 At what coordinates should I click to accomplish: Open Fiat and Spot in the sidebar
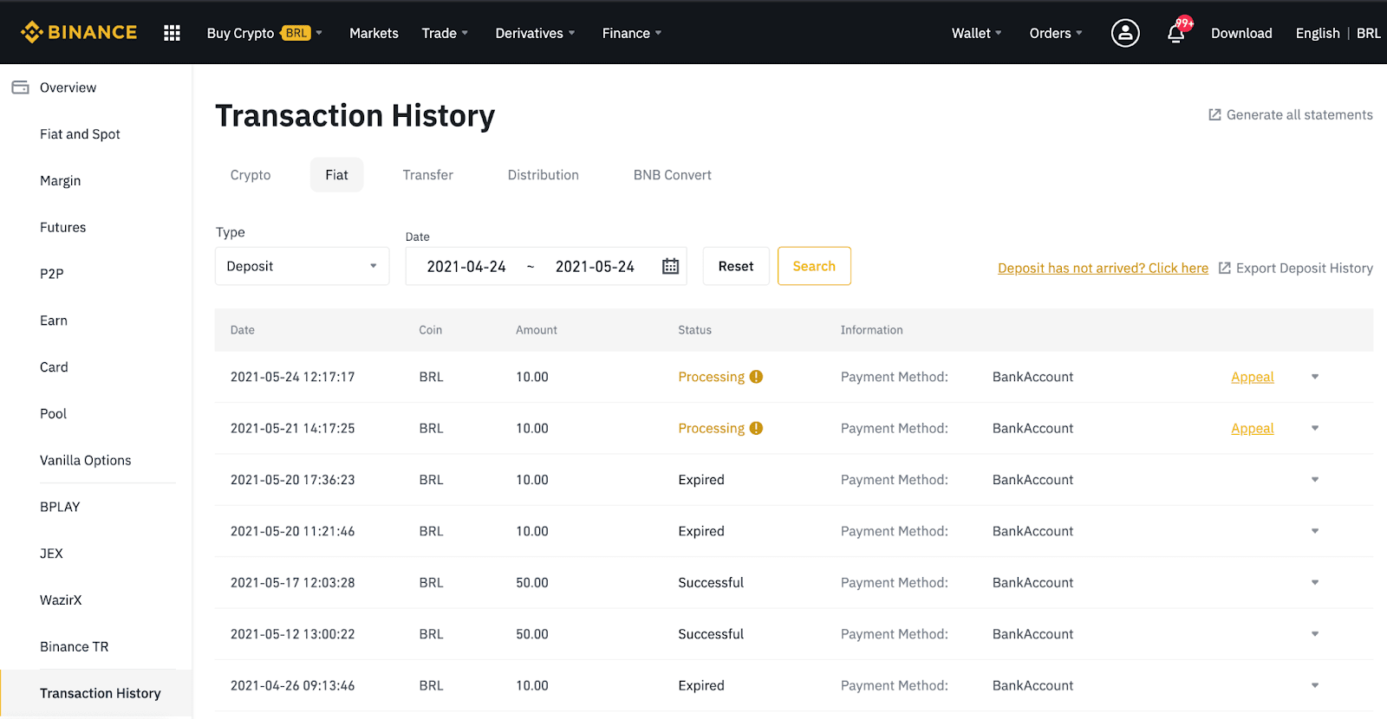click(80, 134)
